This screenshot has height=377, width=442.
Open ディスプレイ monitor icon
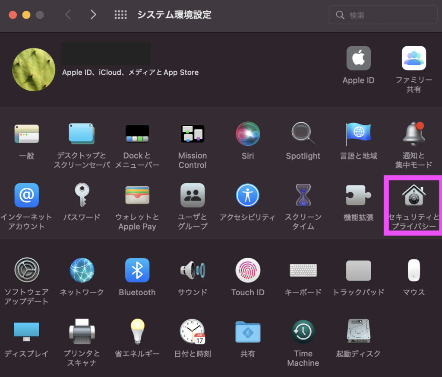point(26,331)
